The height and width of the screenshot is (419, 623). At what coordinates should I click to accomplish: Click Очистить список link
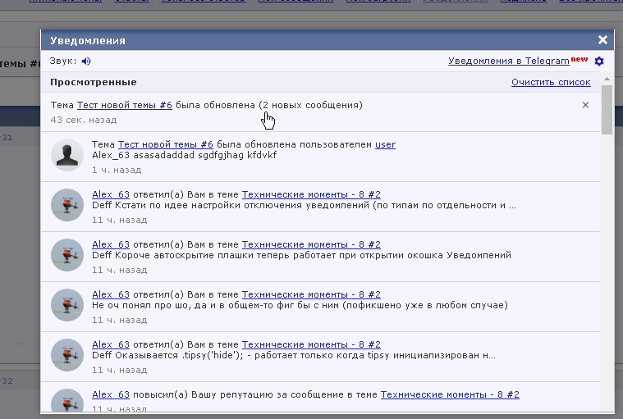pos(551,82)
